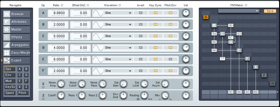Enable Pitch Env for operator E
The width and height of the screenshot is (280, 107).
[170, 59]
